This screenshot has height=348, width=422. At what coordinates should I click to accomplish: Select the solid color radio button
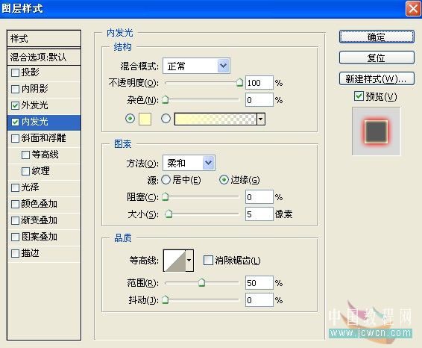coord(130,119)
